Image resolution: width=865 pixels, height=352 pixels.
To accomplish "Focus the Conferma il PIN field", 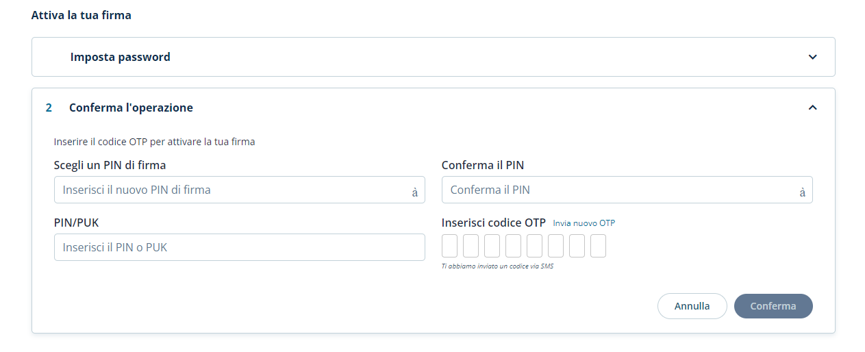I will (x=616, y=190).
